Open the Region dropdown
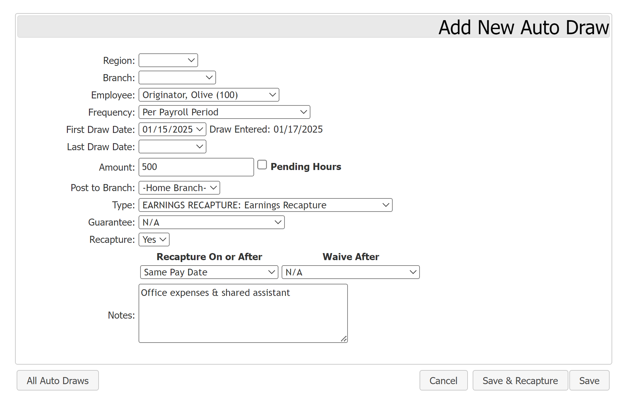 [168, 60]
